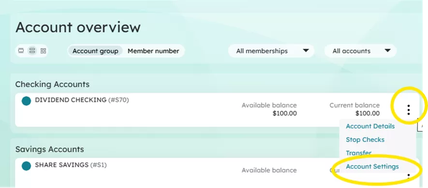428x188 pixels.
Task: Click the All memberships dropdown arrow
Action: pyautogui.click(x=306, y=51)
